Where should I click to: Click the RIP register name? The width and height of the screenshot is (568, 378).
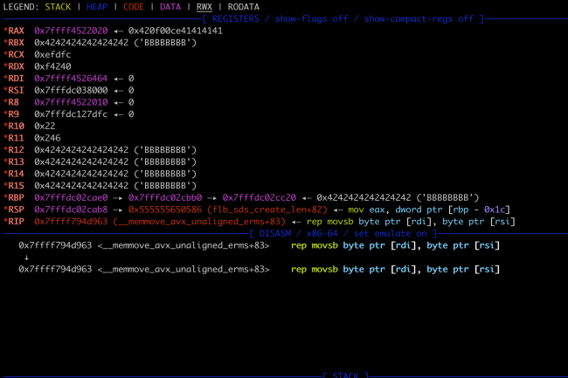pyautogui.click(x=17, y=223)
